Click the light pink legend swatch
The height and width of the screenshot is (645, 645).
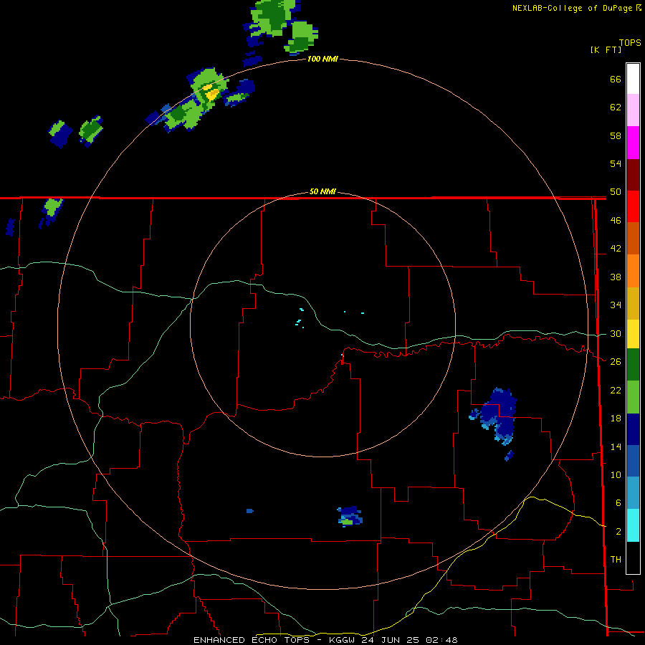click(633, 110)
